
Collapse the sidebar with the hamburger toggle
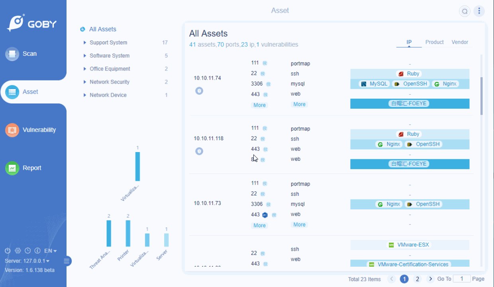pyautogui.click(x=67, y=261)
